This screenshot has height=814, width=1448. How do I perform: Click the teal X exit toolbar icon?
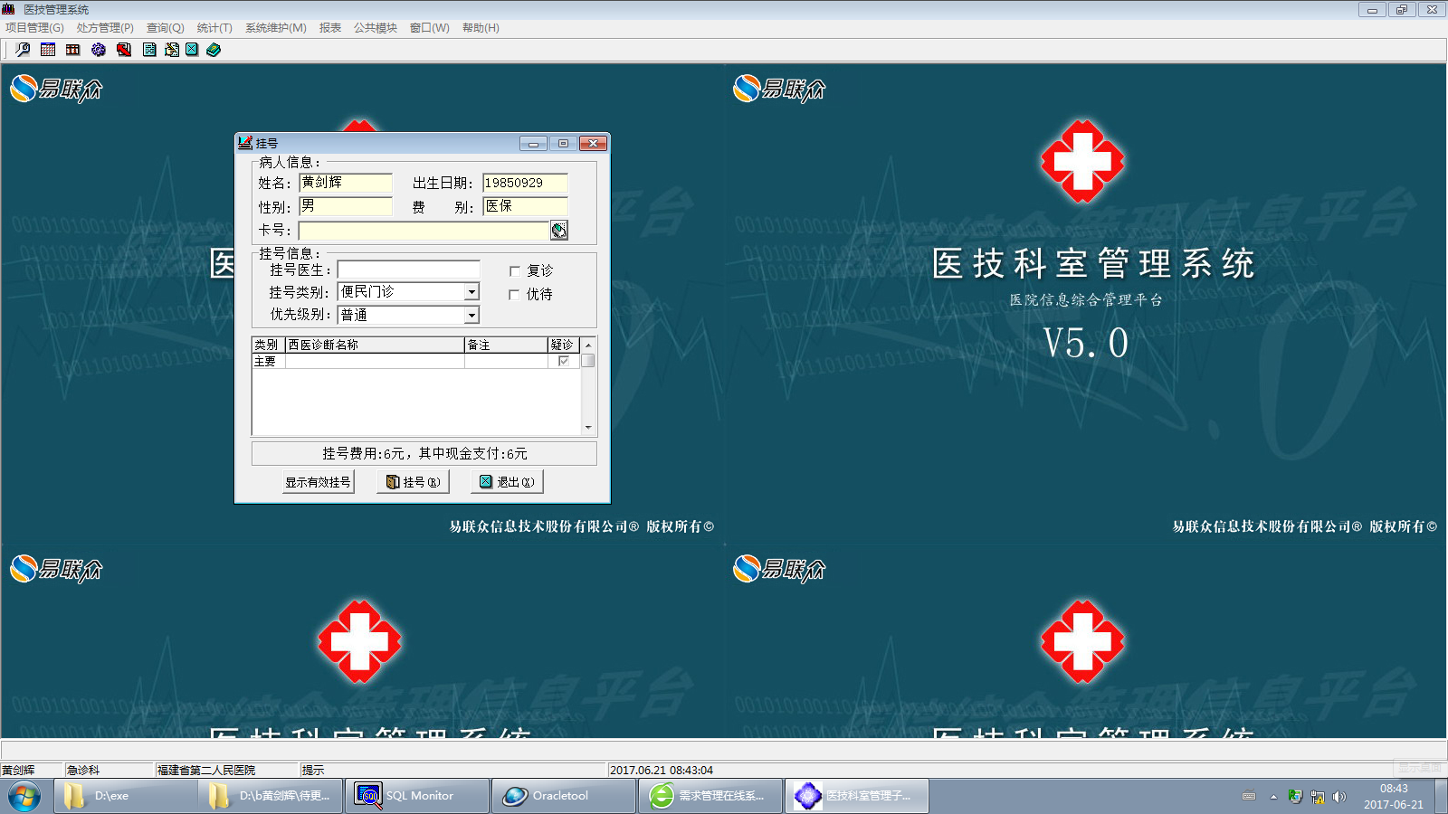click(x=192, y=50)
